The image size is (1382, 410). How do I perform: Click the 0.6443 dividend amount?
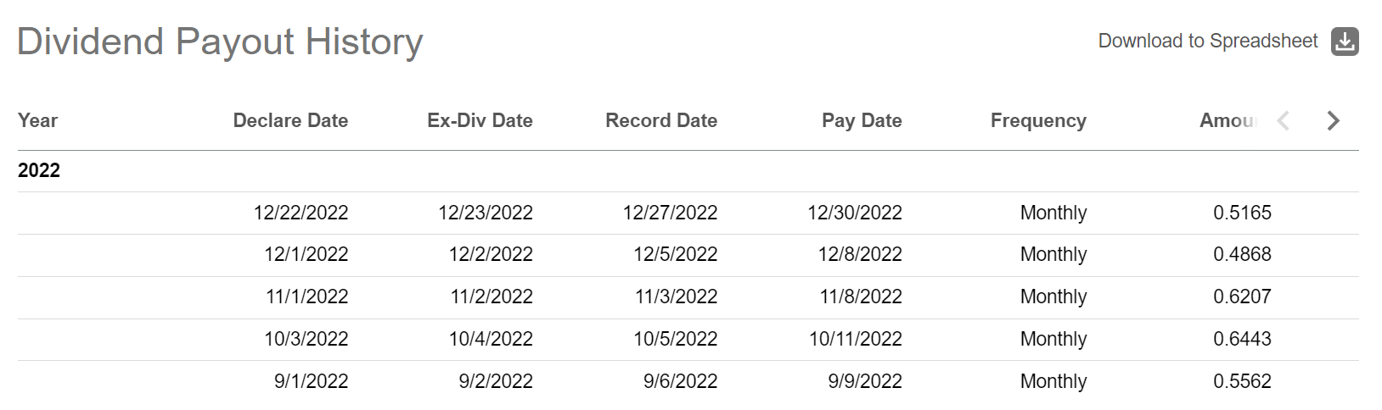[x=1242, y=339]
